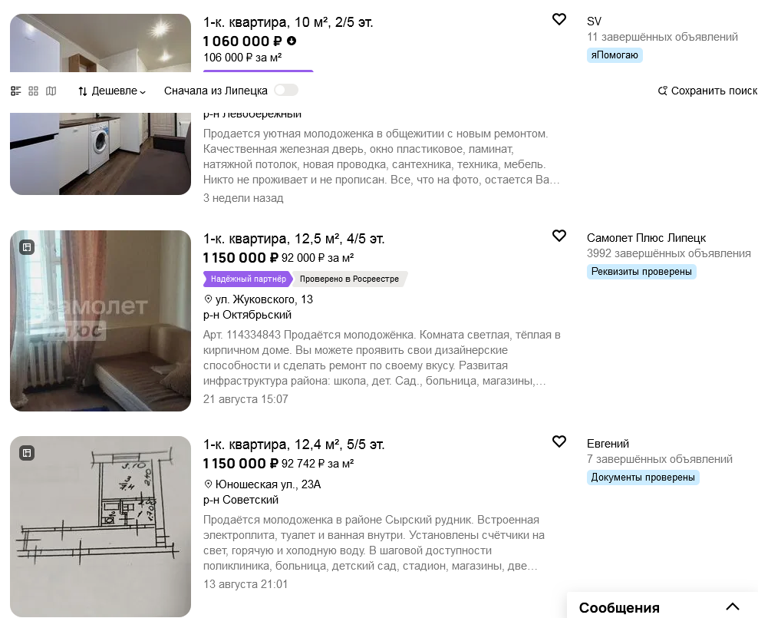Click floor plan icon on Жуковского photo
The height and width of the screenshot is (618, 758).
tap(27, 247)
